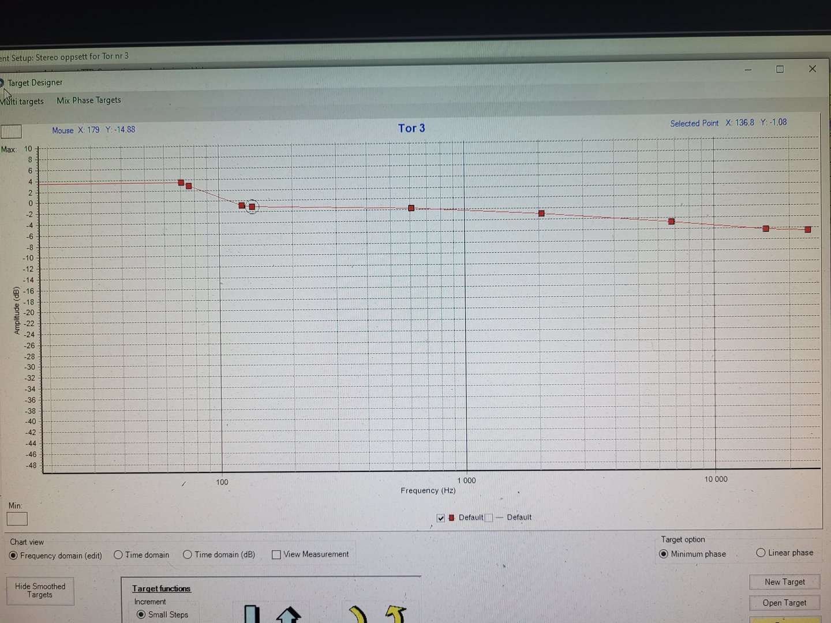Click the circled selected target point
The height and width of the screenshot is (623, 831).
[252, 207]
